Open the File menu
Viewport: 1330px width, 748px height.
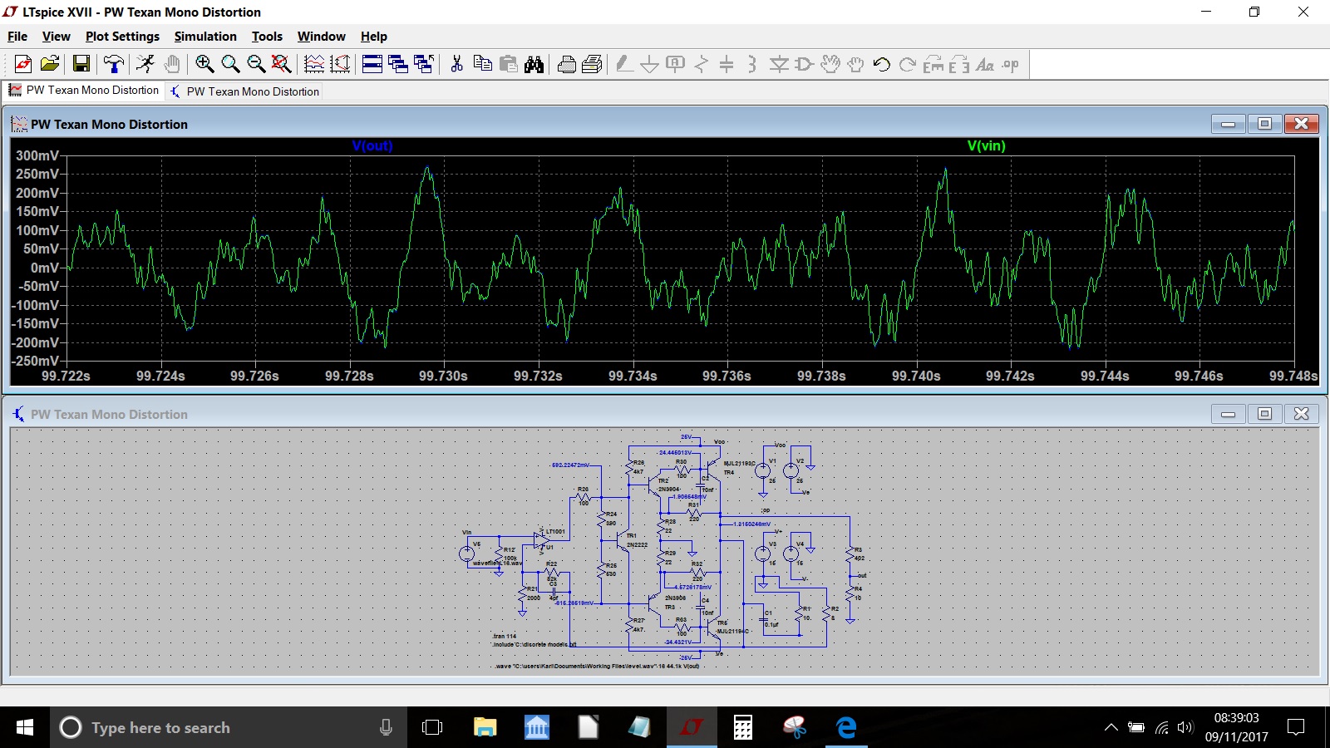coord(17,37)
